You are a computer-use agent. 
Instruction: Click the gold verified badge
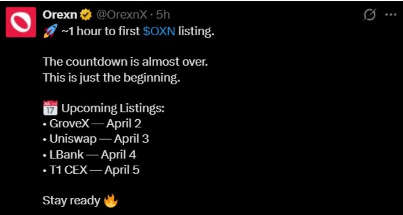click(x=86, y=15)
